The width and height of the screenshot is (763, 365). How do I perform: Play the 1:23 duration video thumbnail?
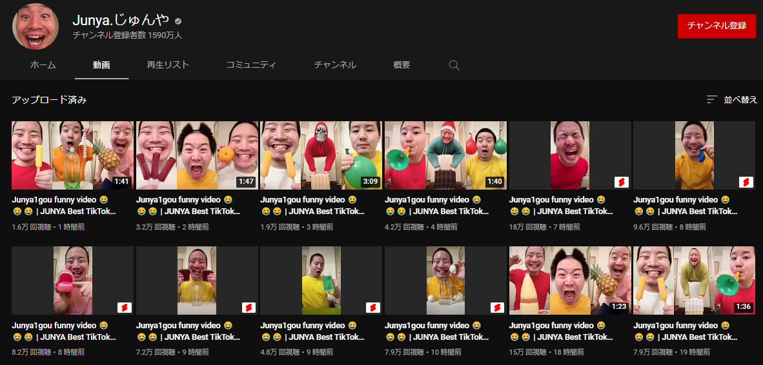(570, 281)
